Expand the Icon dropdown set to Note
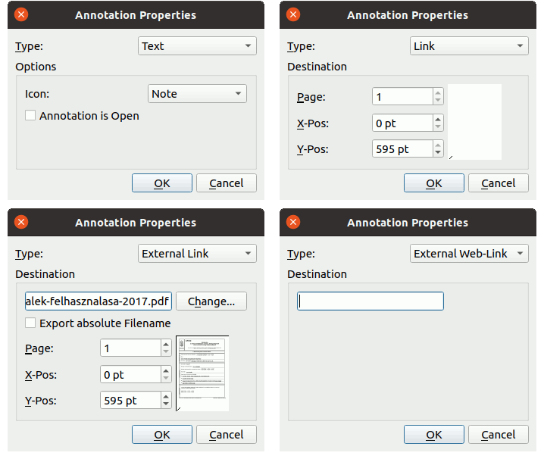Screen dimensions: 544x462 [197, 94]
